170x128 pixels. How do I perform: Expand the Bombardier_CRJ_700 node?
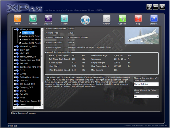tap(15, 67)
